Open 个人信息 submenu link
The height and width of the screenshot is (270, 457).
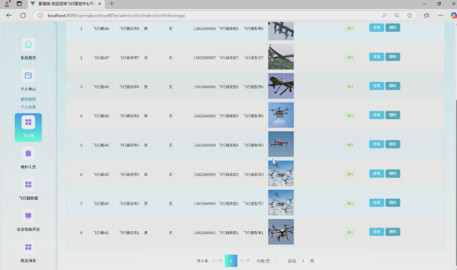(28, 107)
